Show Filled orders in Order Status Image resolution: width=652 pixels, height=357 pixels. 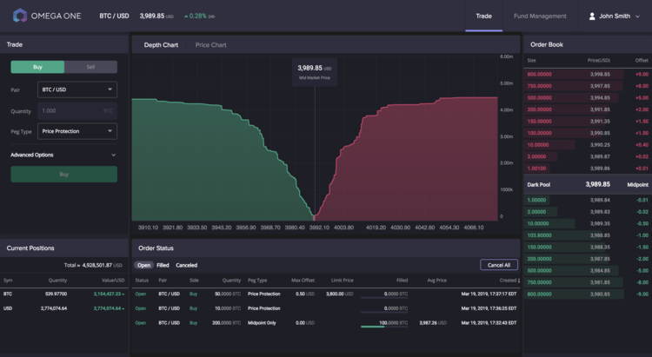tap(163, 265)
